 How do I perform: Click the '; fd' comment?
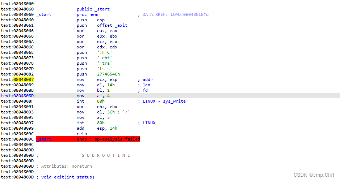(143, 90)
